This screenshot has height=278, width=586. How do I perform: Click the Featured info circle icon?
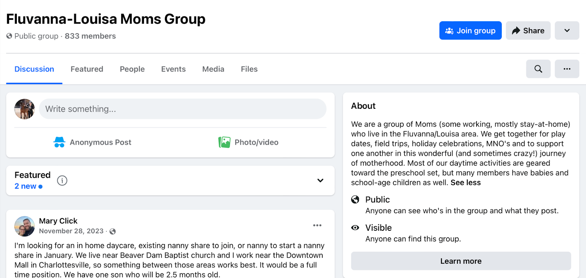tap(62, 181)
